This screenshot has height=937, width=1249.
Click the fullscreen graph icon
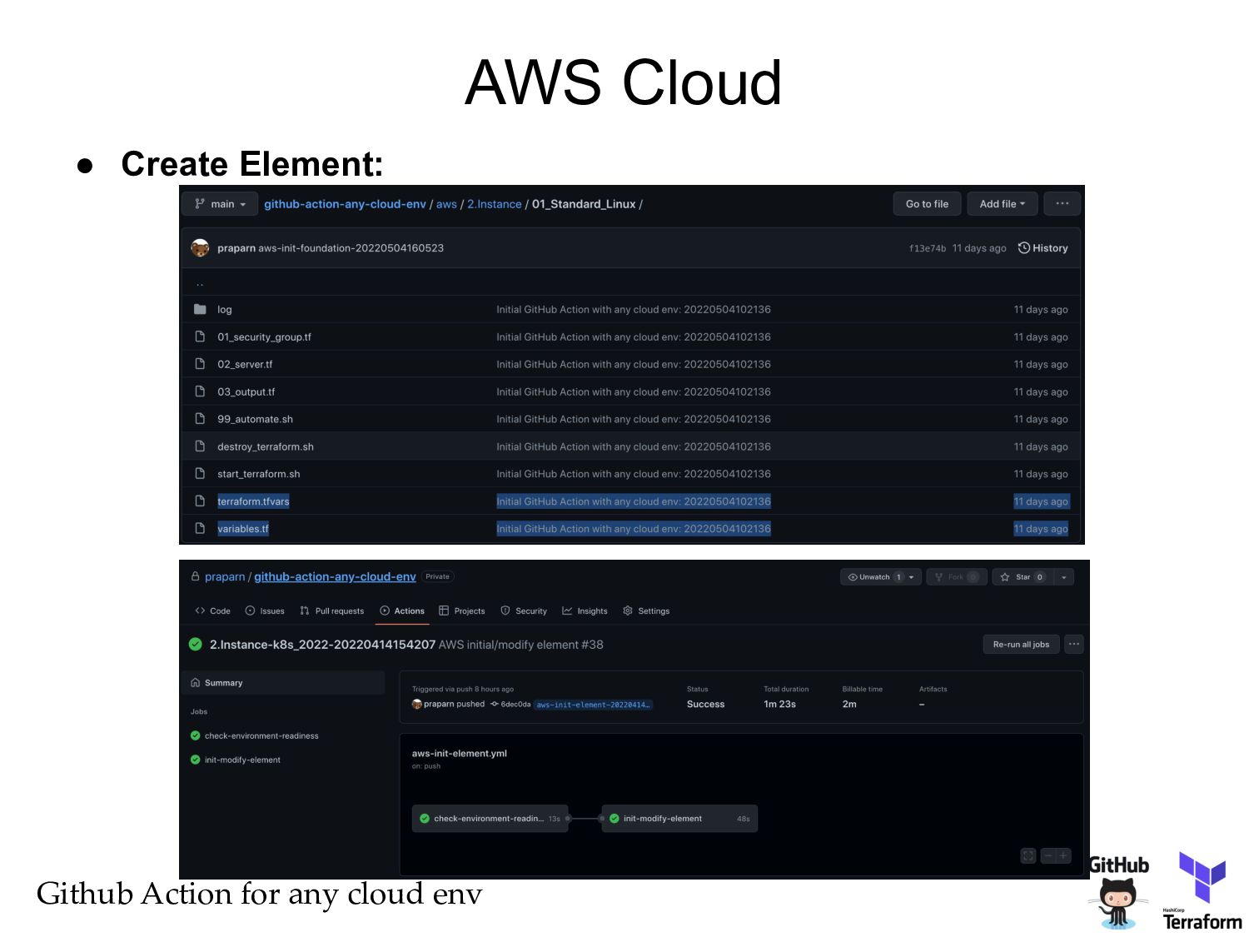1028,856
